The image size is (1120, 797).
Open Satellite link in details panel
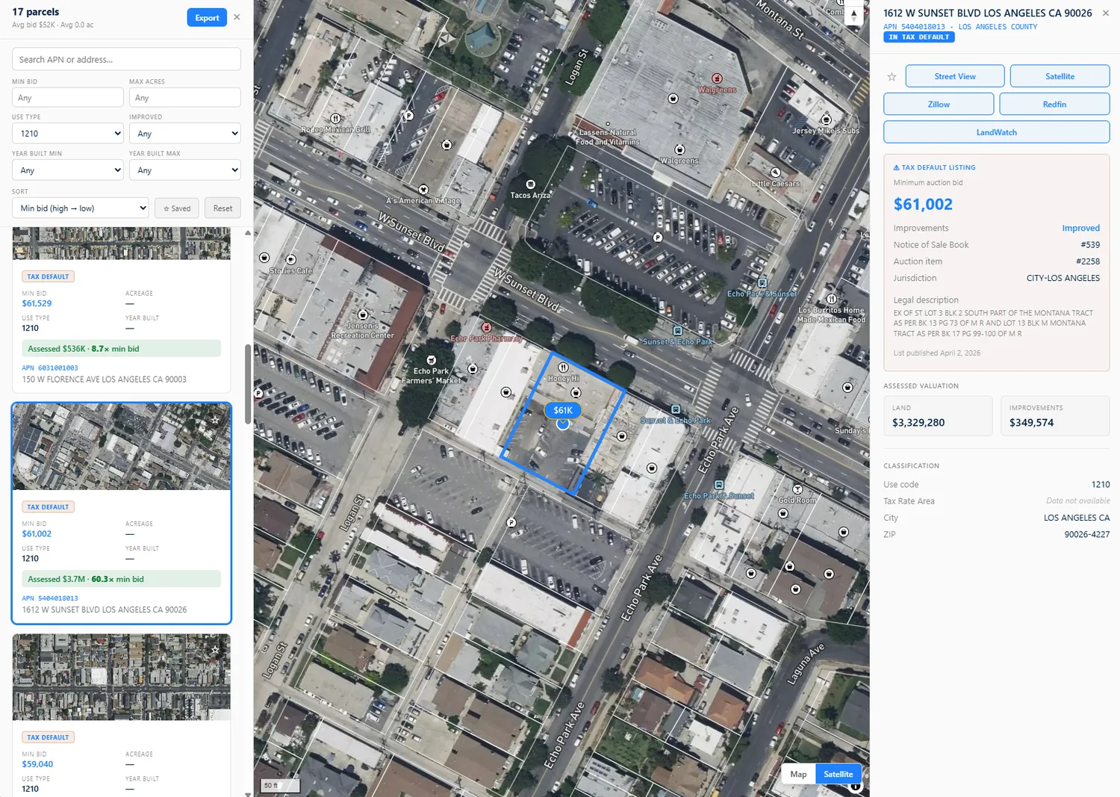pos(1060,76)
